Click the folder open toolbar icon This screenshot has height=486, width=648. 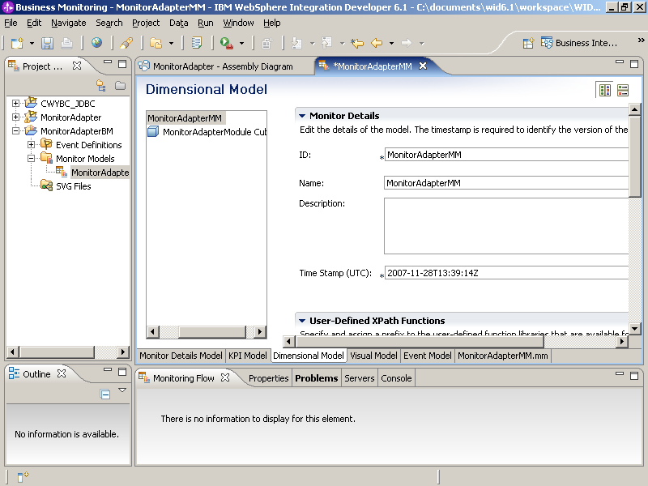pos(156,43)
